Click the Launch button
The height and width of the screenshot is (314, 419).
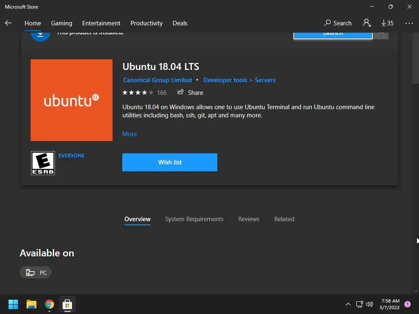click(x=333, y=35)
